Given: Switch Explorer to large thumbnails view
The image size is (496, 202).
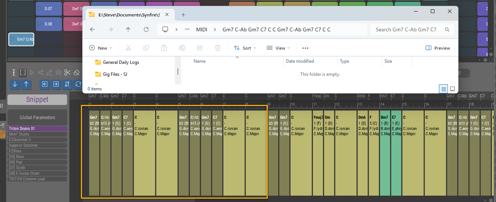Looking at the screenshot, I should tap(452, 89).
